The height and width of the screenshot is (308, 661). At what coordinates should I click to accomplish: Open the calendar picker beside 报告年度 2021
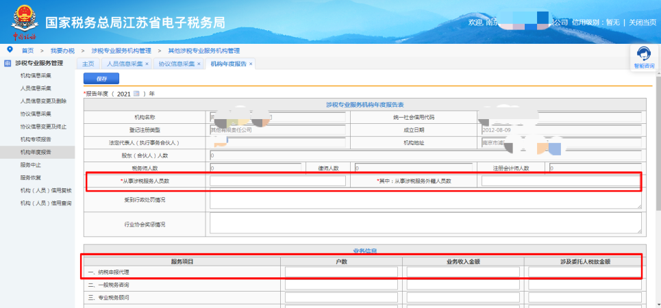[x=136, y=93]
